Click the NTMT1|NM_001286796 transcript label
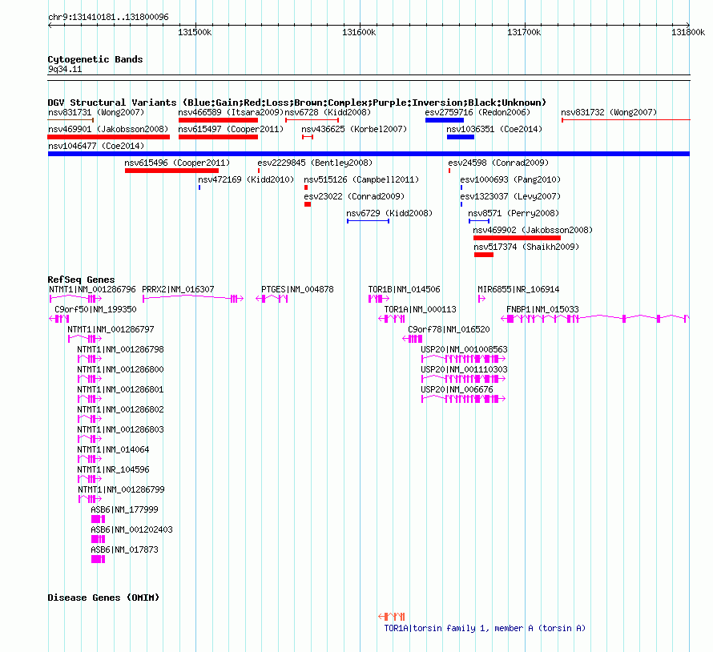713x652 pixels. (x=92, y=289)
